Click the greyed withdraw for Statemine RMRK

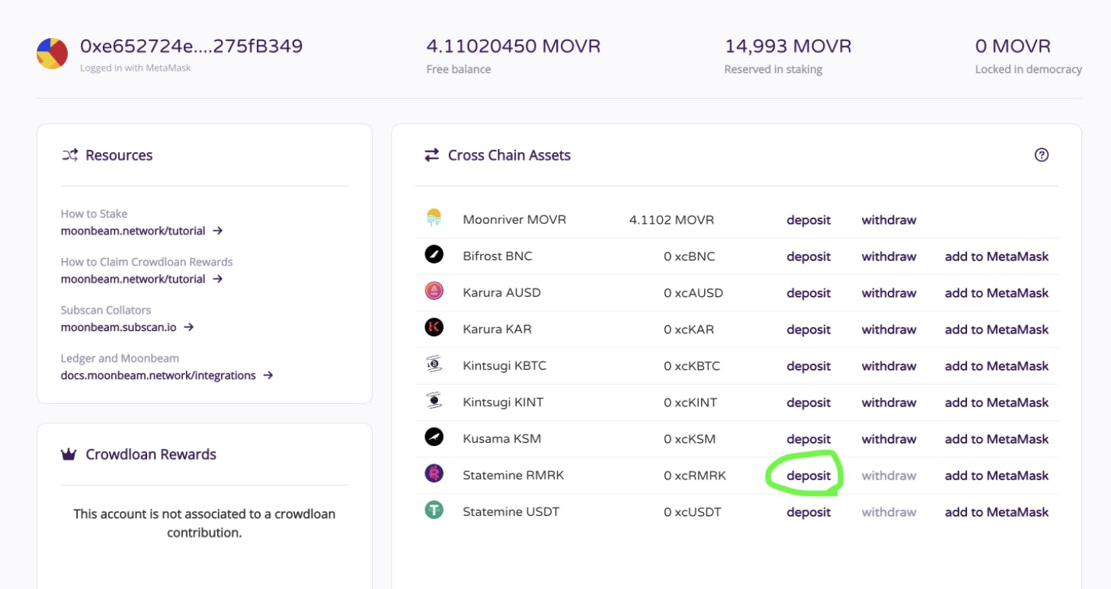(889, 476)
